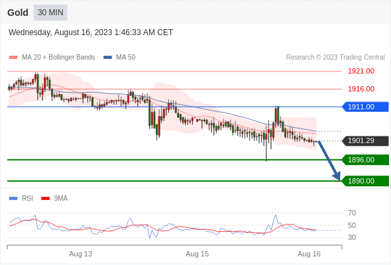Viewport: 391px width, 265px height.
Task: Click the Gold instrument title
Action: point(18,13)
